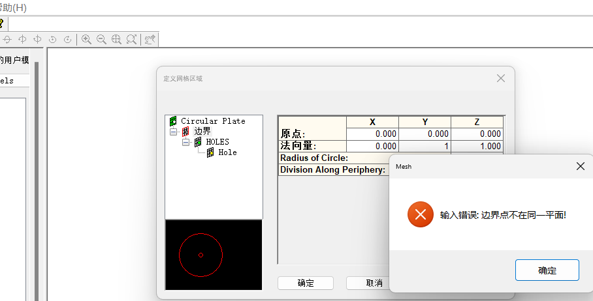Click the yellow Hole node icon

click(210, 152)
